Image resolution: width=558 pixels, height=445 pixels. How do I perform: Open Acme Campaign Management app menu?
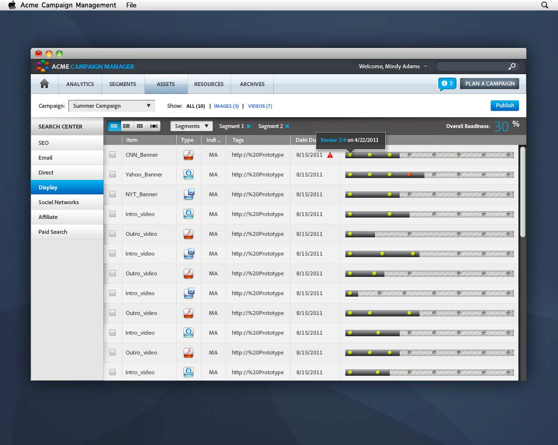coord(68,5)
